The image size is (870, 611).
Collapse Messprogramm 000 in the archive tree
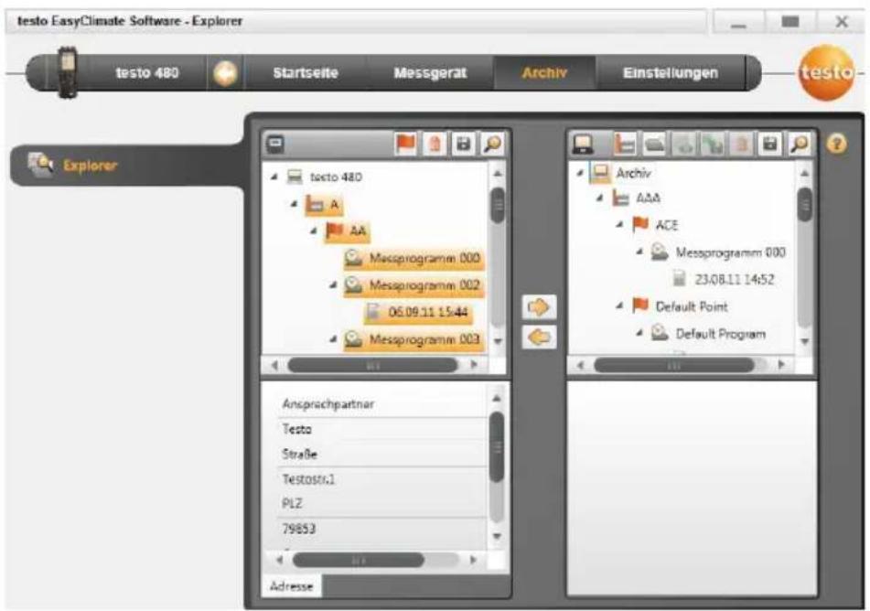click(639, 252)
